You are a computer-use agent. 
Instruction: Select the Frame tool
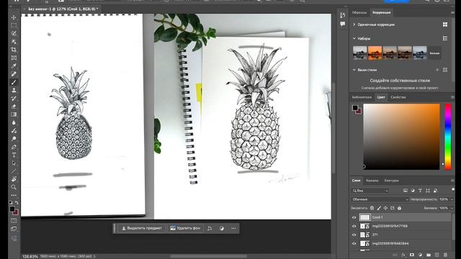point(14,58)
